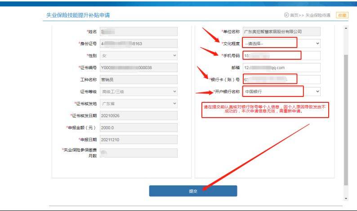Open the 证书核发地 dropdown
Image resolution: width=357 pixels, height=211 pixels.
tap(139, 103)
